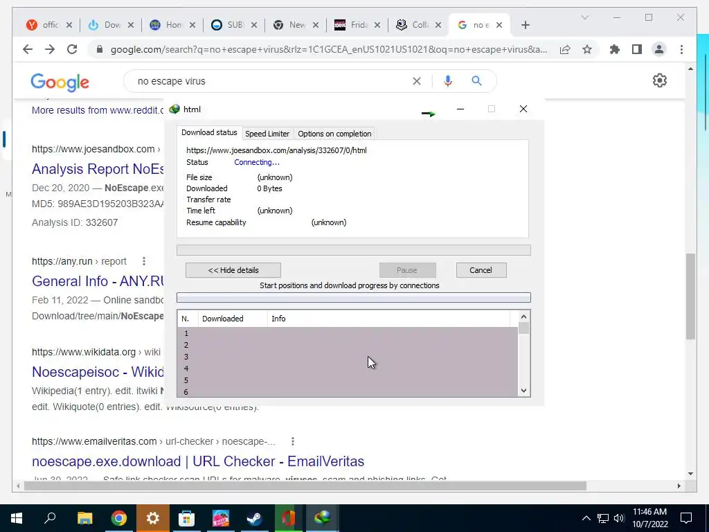Open Settings gear in taskbar
The image size is (709, 532).
click(x=152, y=518)
